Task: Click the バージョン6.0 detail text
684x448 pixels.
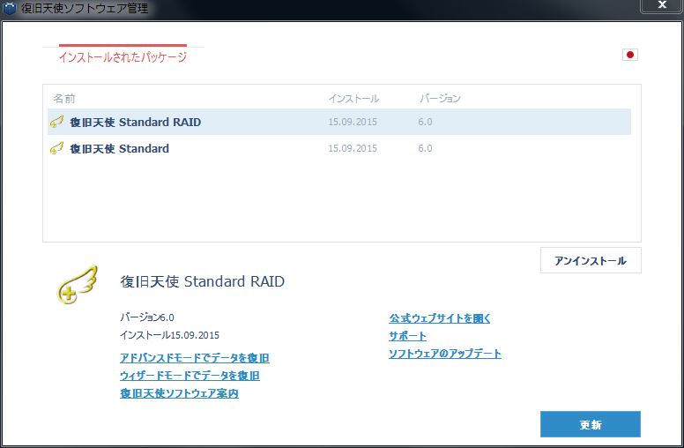Action: point(147,317)
